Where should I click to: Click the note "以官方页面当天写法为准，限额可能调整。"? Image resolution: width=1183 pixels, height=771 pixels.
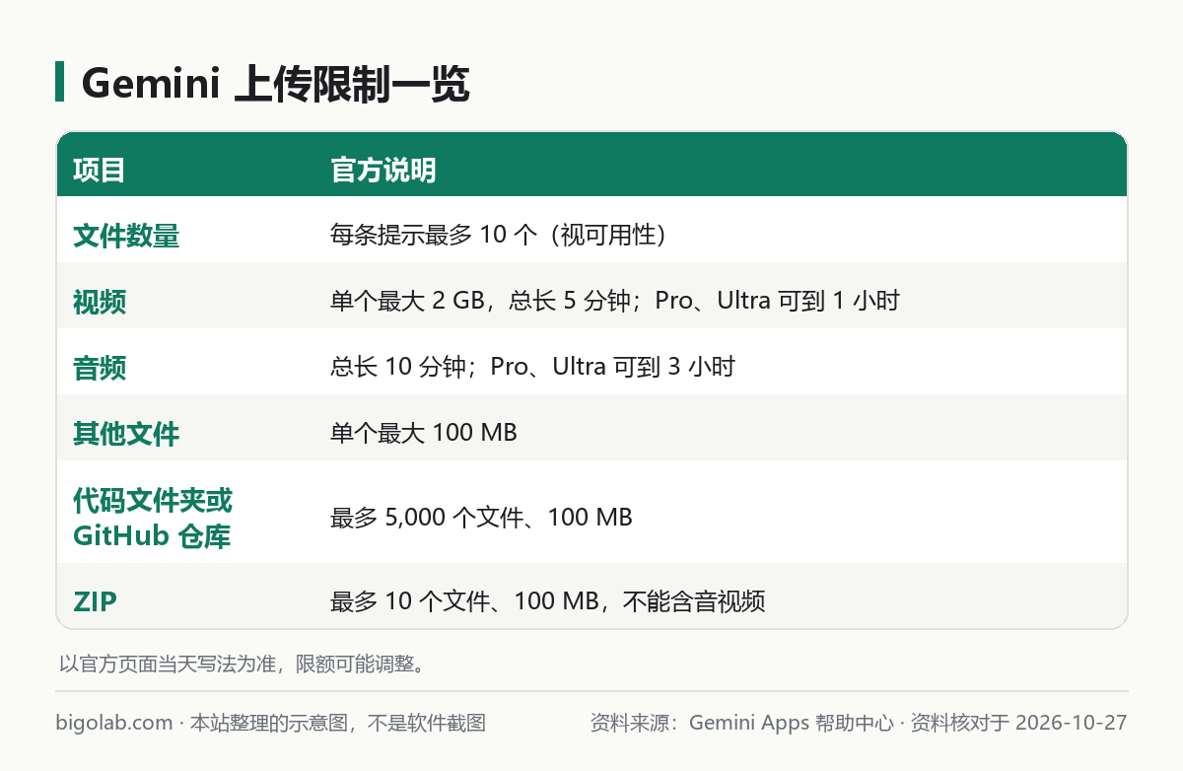coord(245,664)
